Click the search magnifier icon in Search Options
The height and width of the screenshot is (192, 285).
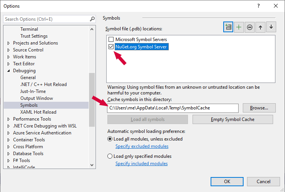coord(92,19)
